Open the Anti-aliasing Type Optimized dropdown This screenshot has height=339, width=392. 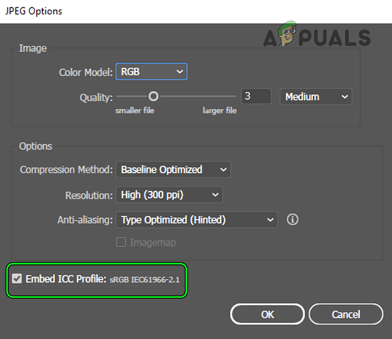197,220
